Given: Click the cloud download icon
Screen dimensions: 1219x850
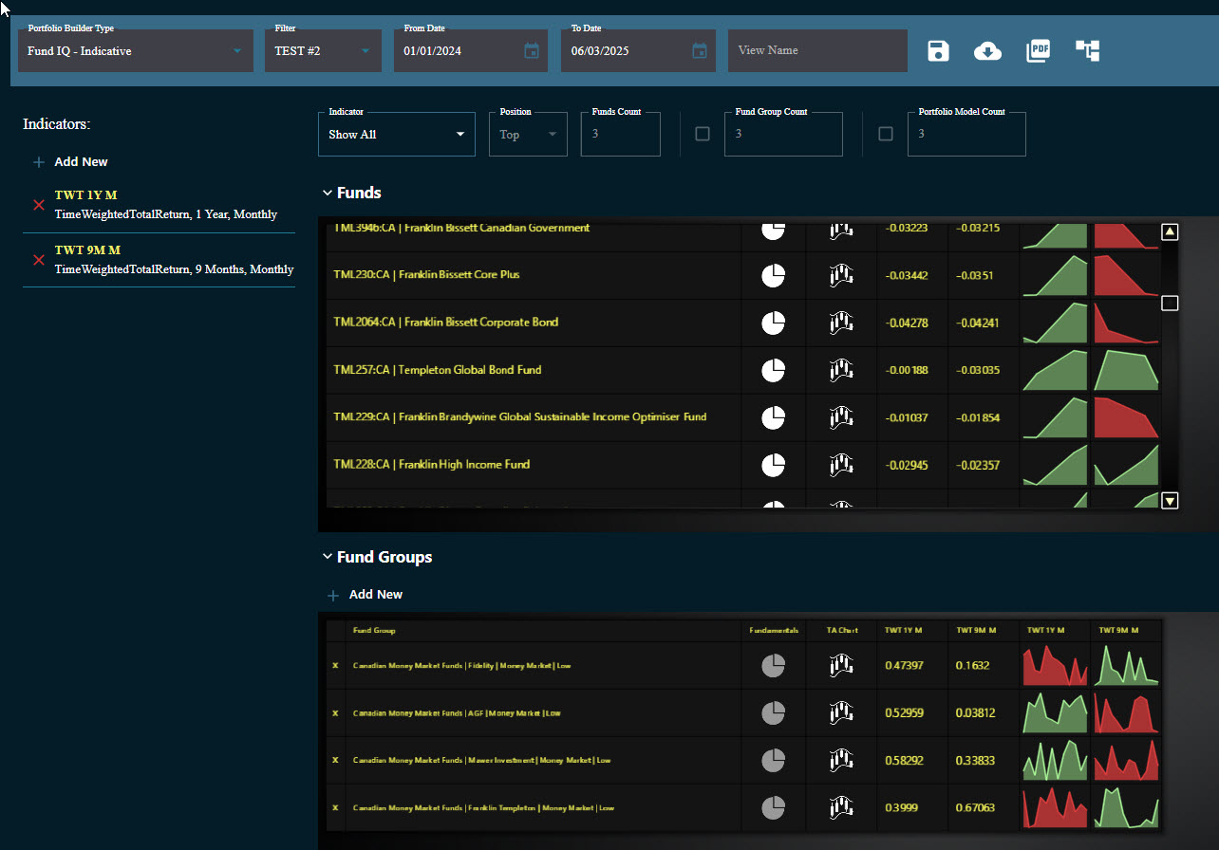Looking at the screenshot, I should pos(987,51).
